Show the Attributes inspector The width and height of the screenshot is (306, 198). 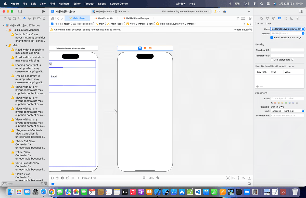pyautogui.click(x=286, y=18)
